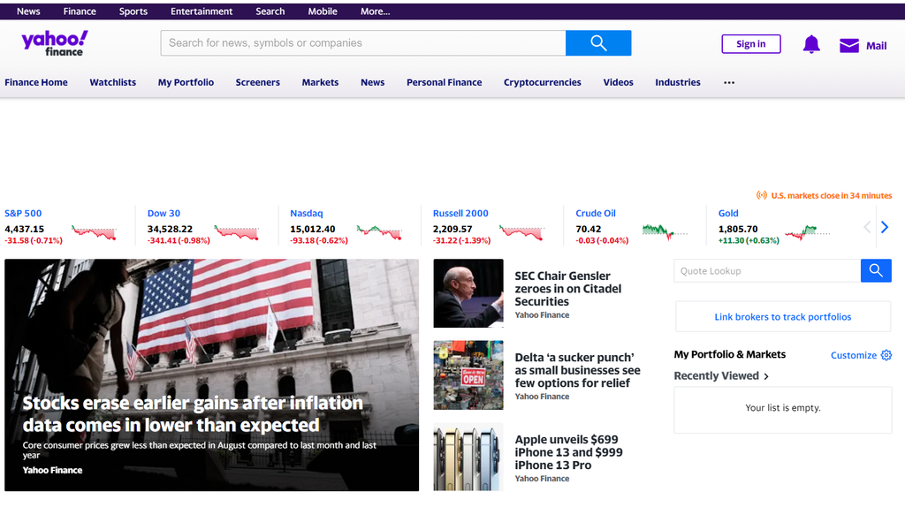The width and height of the screenshot is (905, 507).
Task: Click the Crude Oil sparkline chart
Action: (x=665, y=232)
